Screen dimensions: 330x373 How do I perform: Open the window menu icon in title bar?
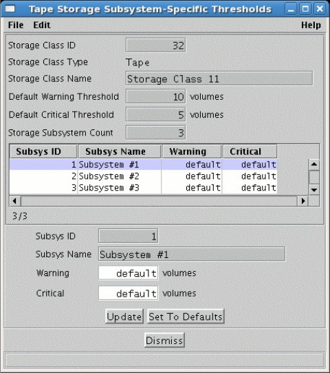(x=10, y=9)
